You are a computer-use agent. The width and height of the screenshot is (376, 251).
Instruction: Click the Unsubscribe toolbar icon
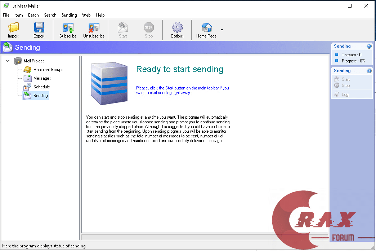[94, 28]
